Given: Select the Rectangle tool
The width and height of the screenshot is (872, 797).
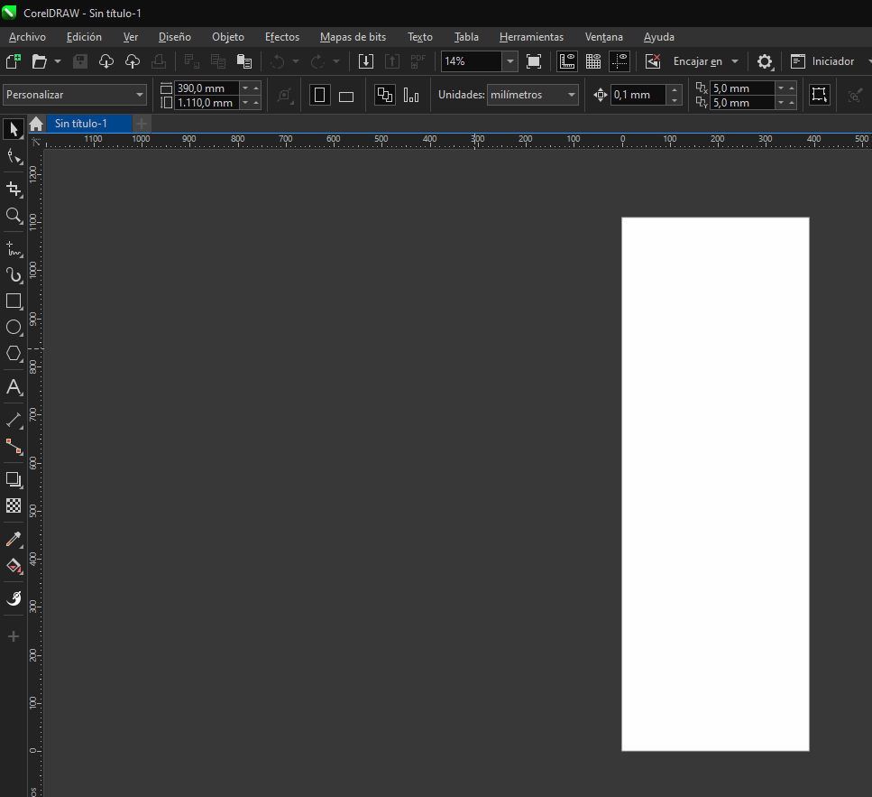Looking at the screenshot, I should coord(14,301).
